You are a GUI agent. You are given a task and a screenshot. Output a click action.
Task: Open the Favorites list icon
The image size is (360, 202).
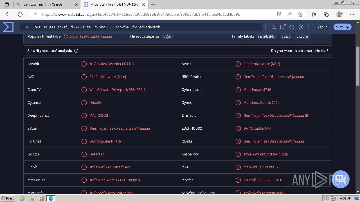[314, 14]
